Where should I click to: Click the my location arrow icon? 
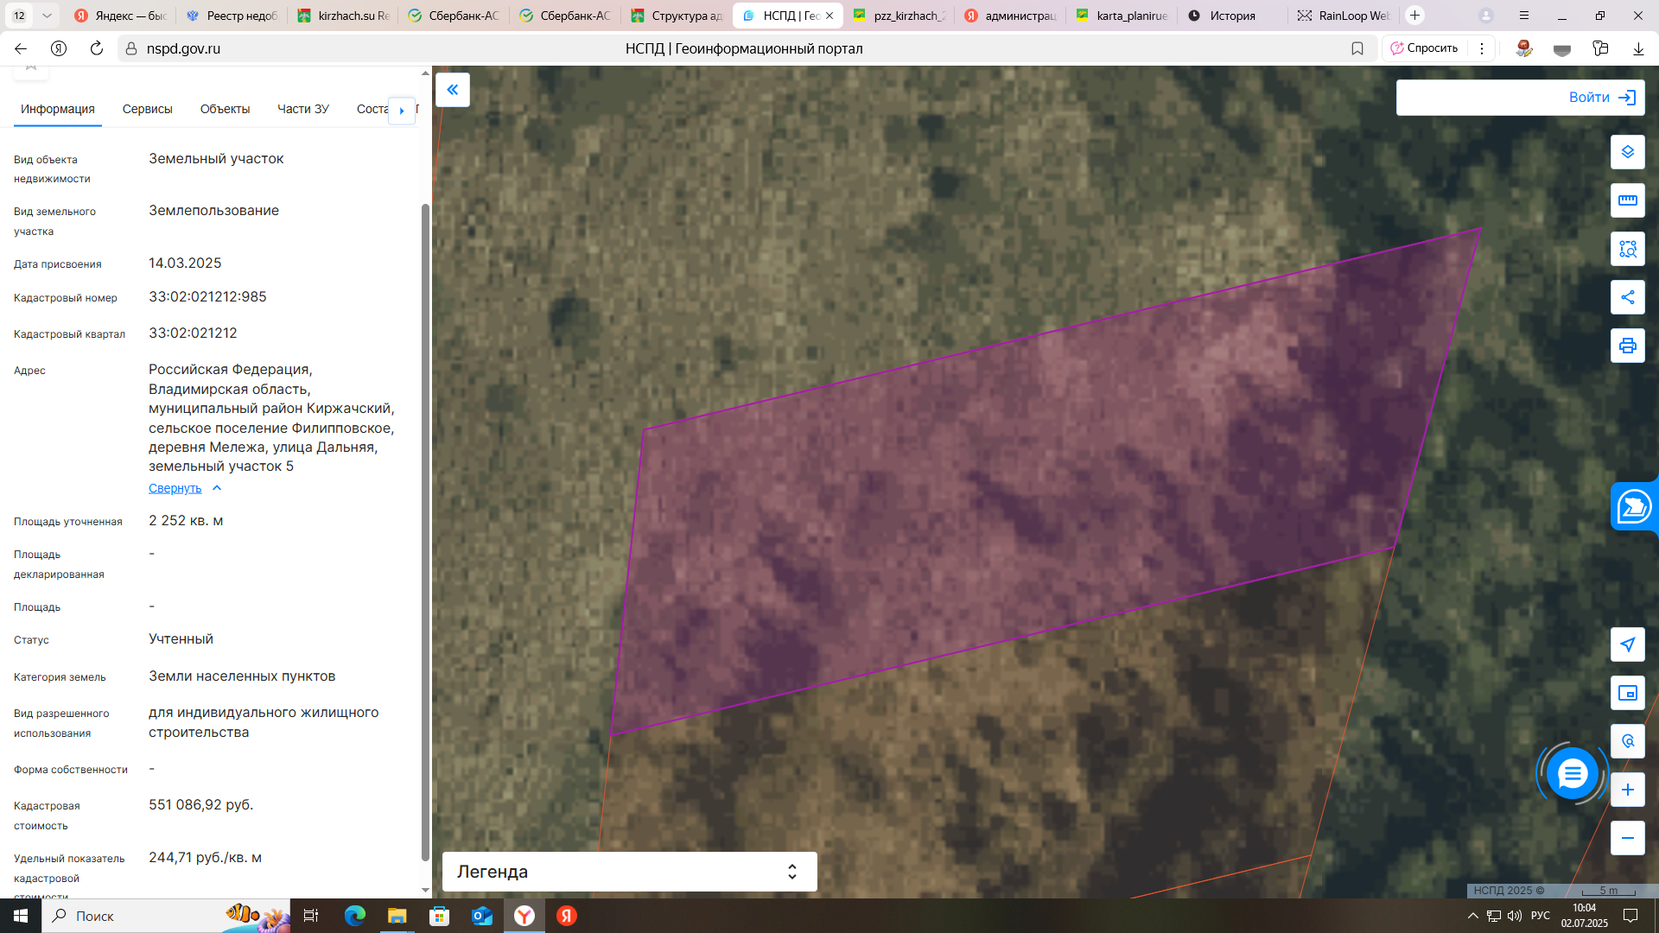pos(1627,644)
